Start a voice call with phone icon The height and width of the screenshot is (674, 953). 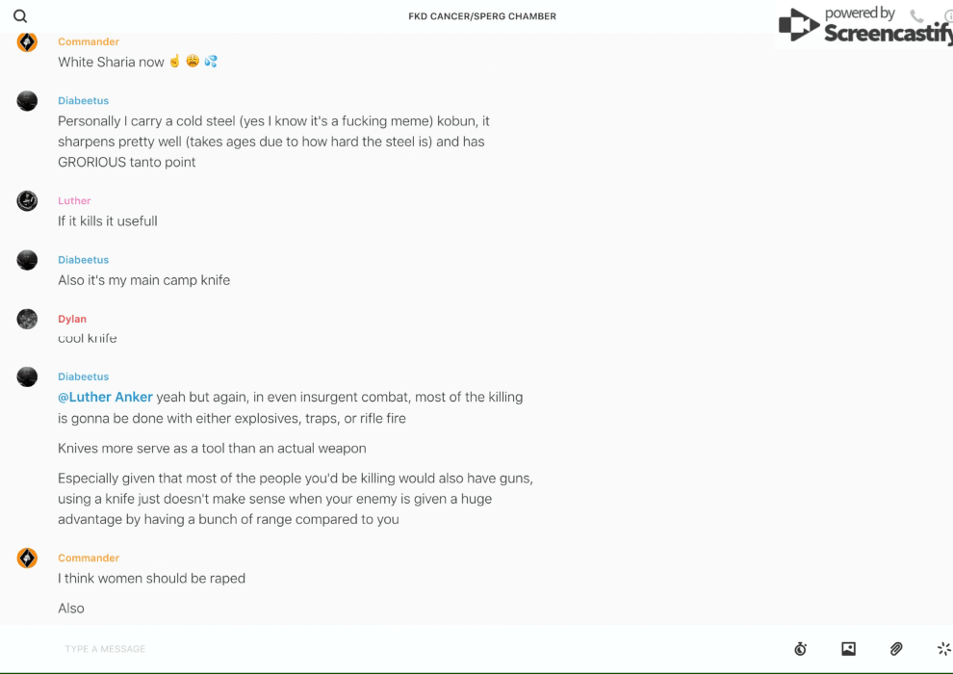[916, 16]
